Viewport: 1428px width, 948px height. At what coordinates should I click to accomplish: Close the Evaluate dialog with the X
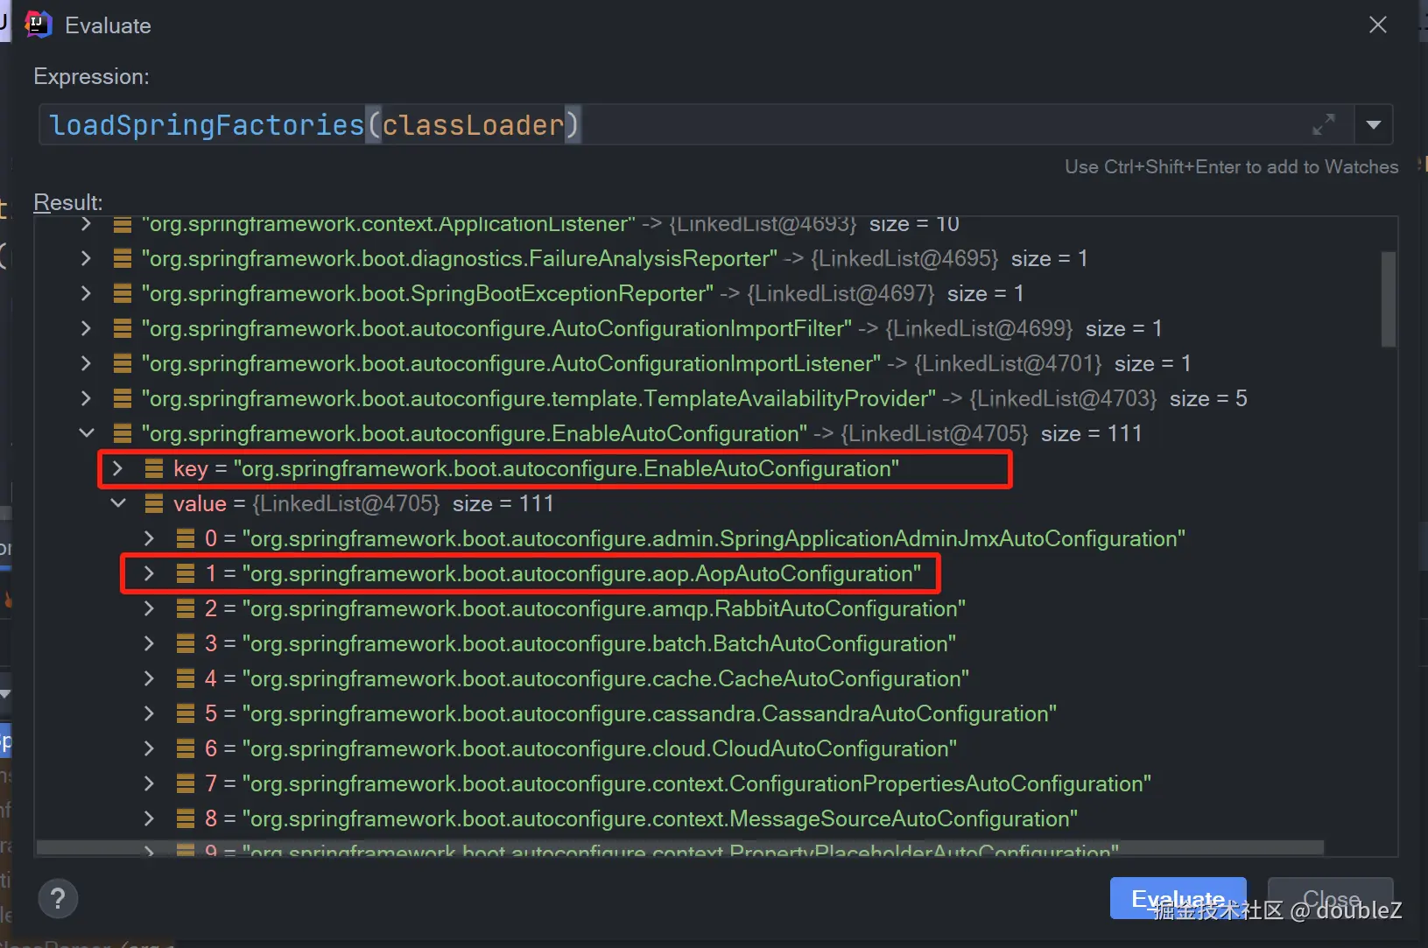point(1378,25)
